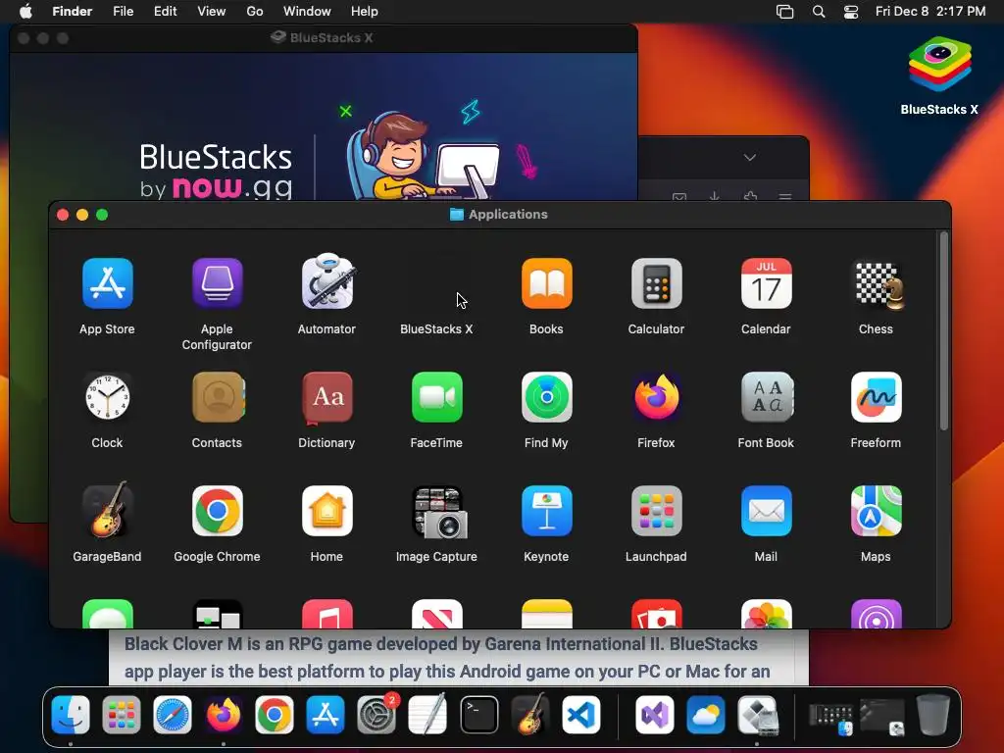Open the Apple menu
Image resolution: width=1004 pixels, height=753 pixels.
coord(25,11)
